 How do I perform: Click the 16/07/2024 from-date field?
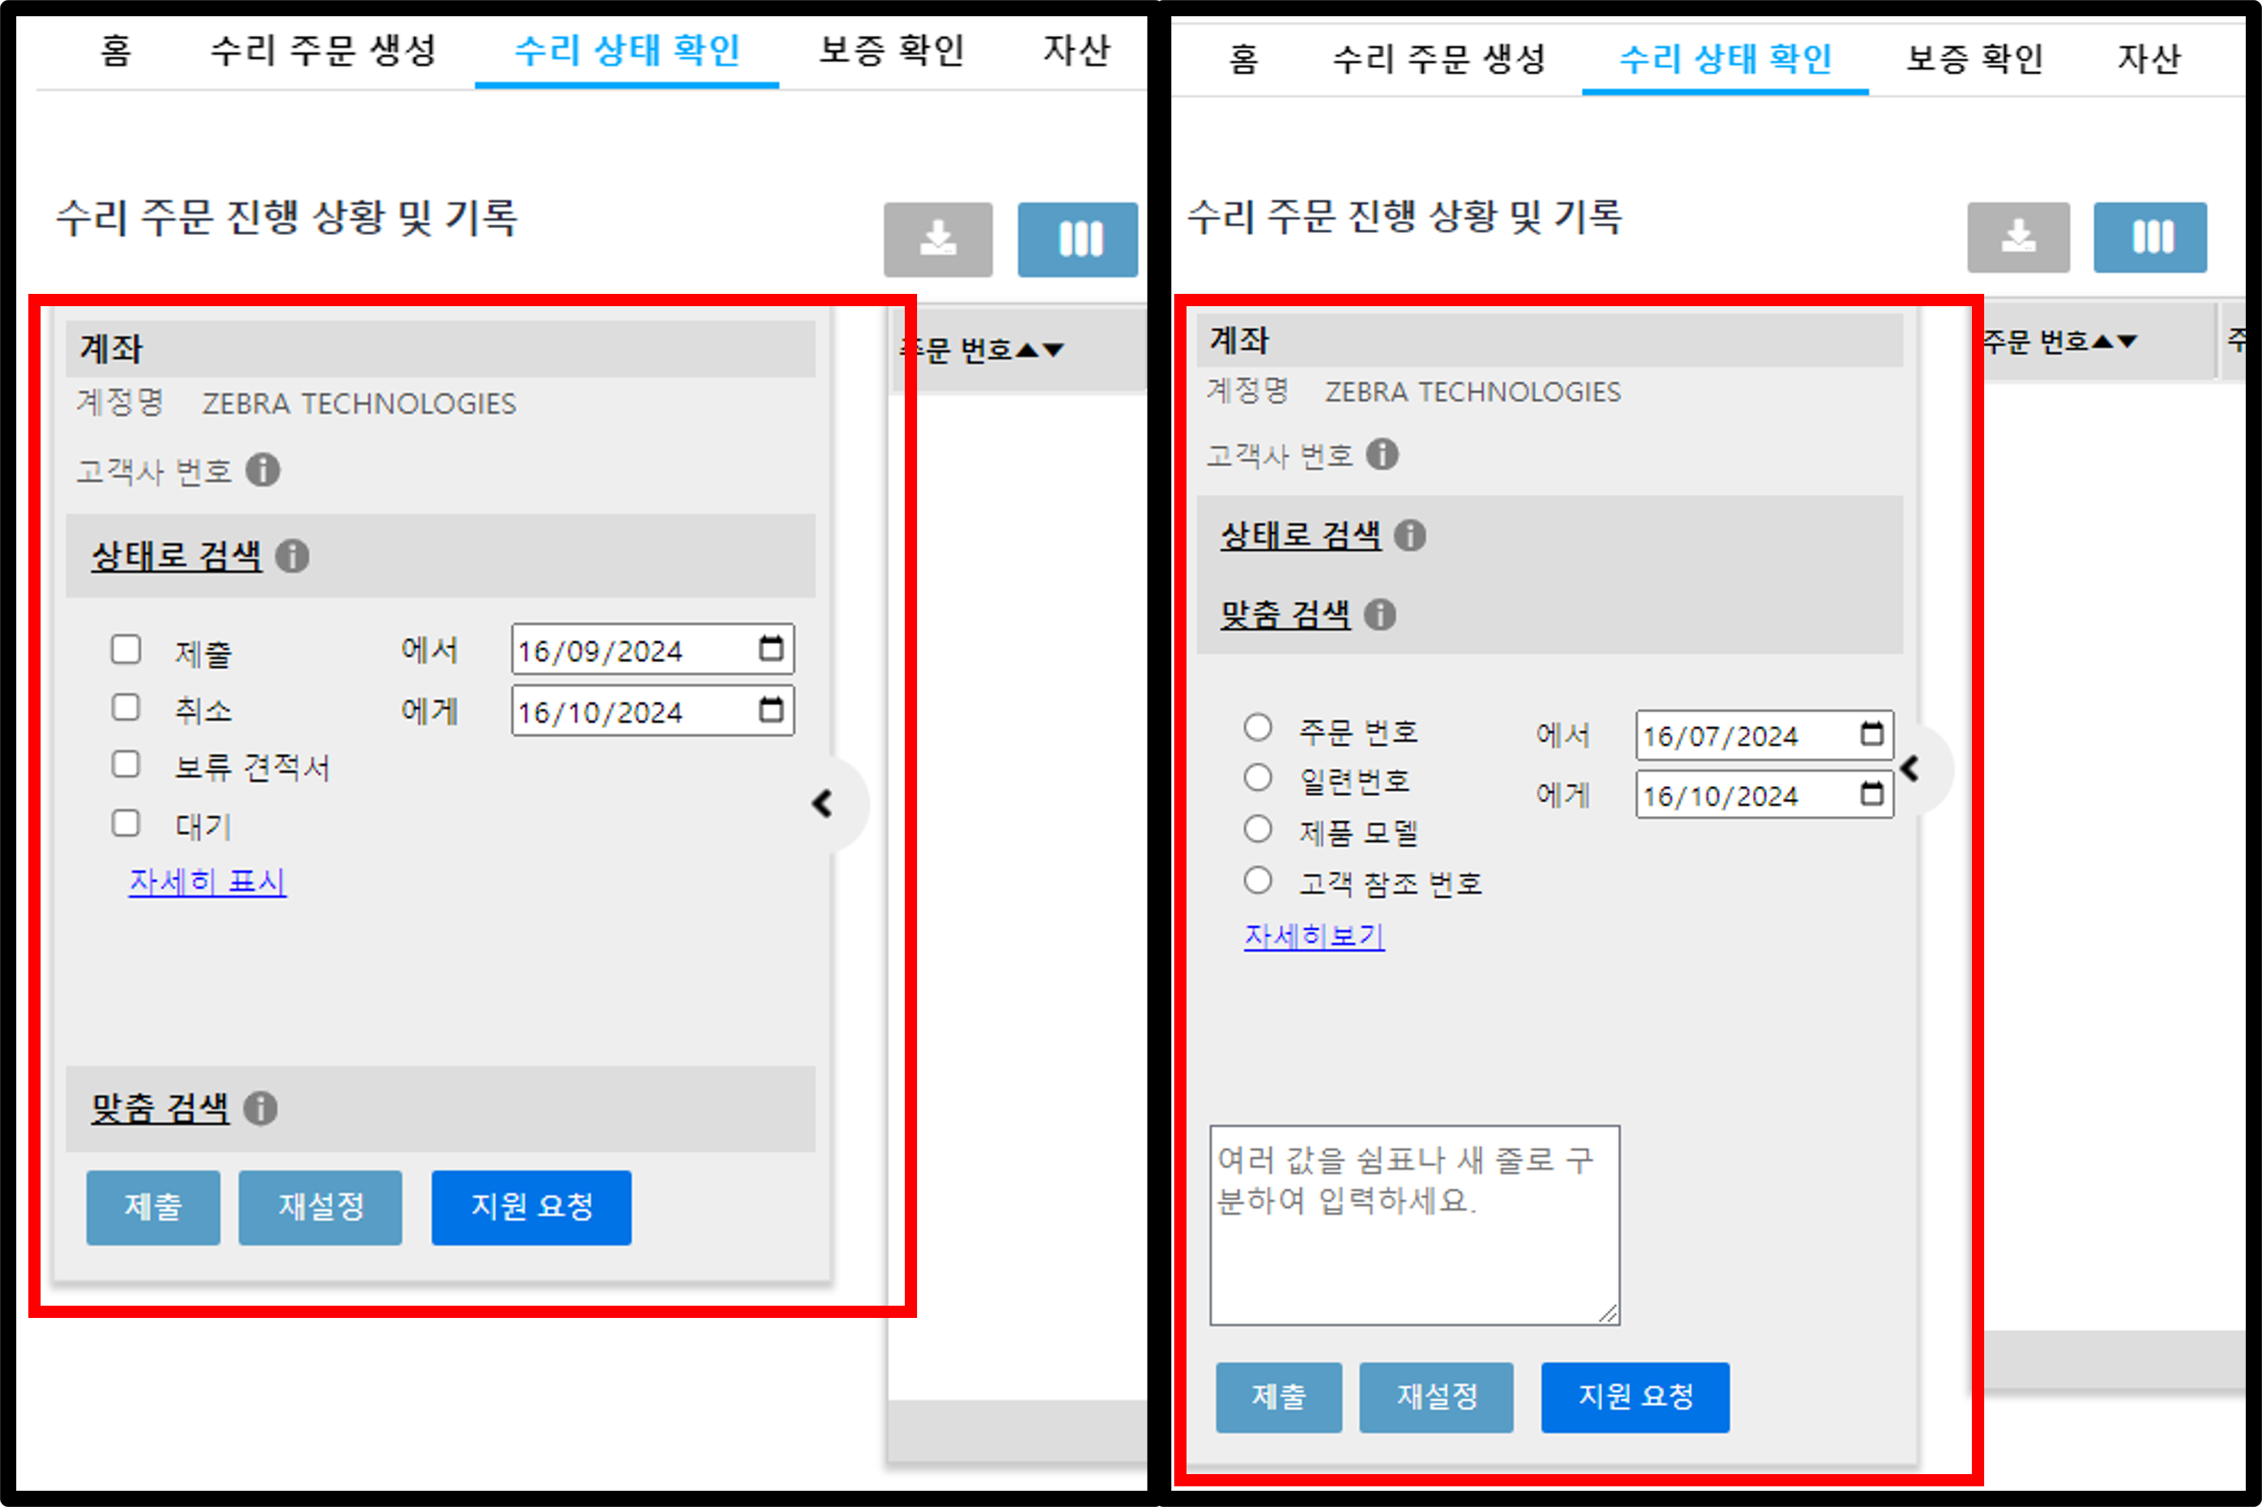click(x=1765, y=736)
